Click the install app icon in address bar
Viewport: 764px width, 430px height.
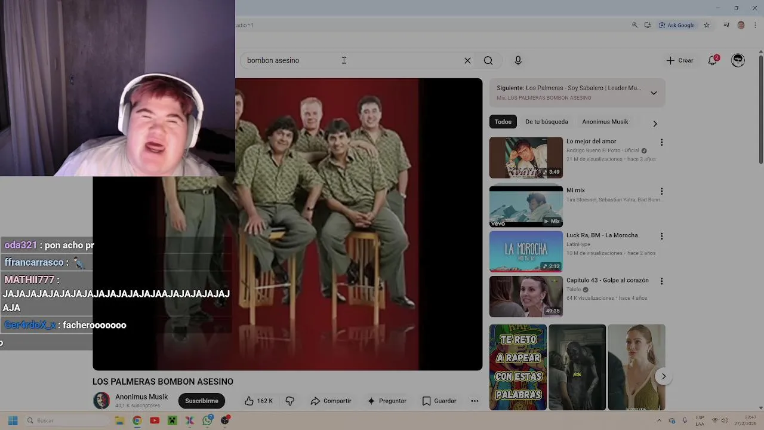point(648,25)
